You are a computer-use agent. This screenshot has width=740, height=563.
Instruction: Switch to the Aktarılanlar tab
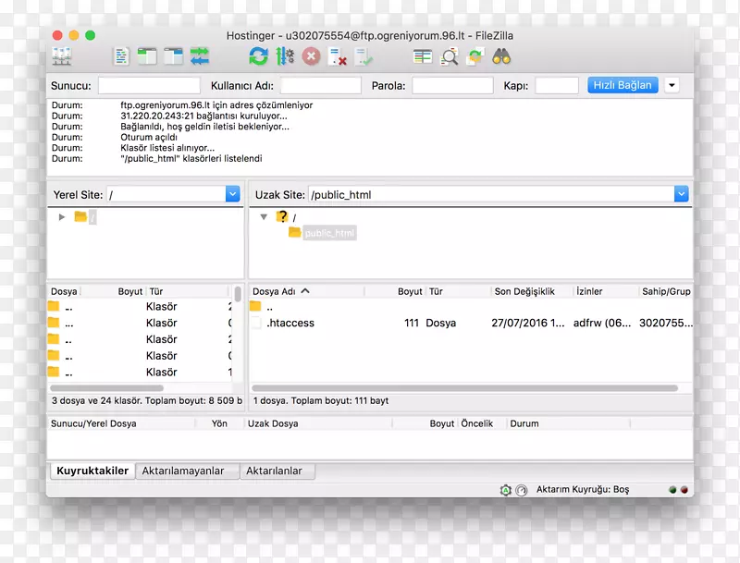pos(277,471)
